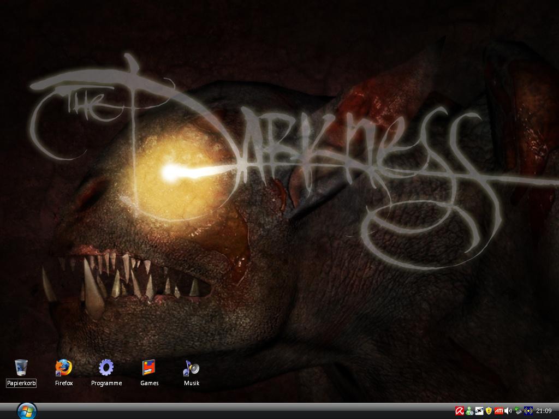
Task: Open the Avira antivirus tray icon
Action: (460, 411)
